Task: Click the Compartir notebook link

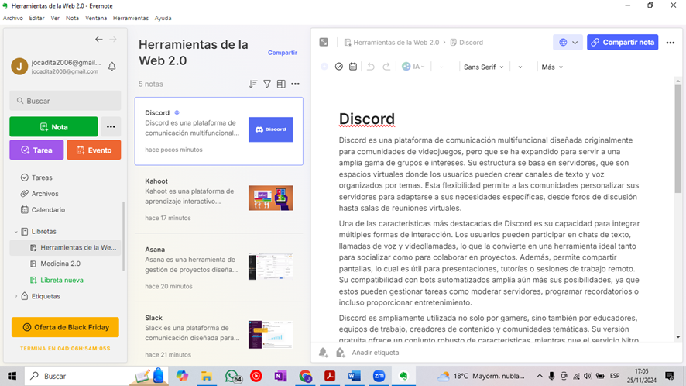Action: point(282,53)
